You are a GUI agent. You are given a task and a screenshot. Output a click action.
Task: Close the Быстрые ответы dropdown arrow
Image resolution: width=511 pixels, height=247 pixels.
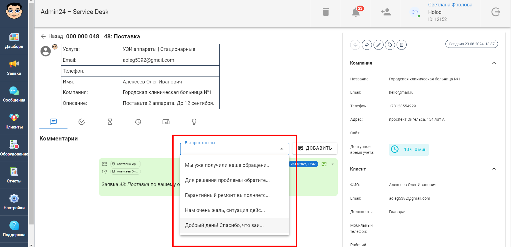[282, 149]
